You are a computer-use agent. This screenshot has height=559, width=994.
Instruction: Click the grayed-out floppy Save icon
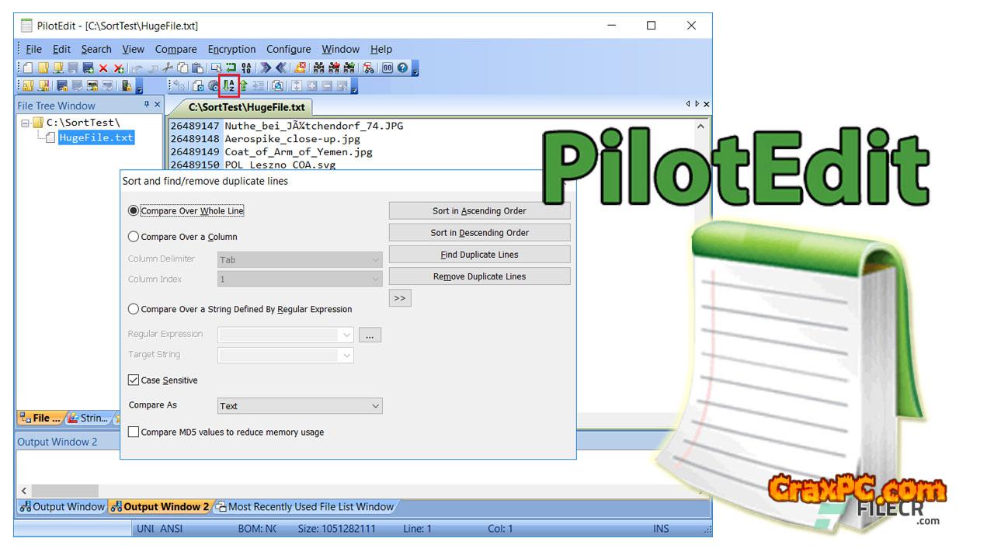click(73, 68)
